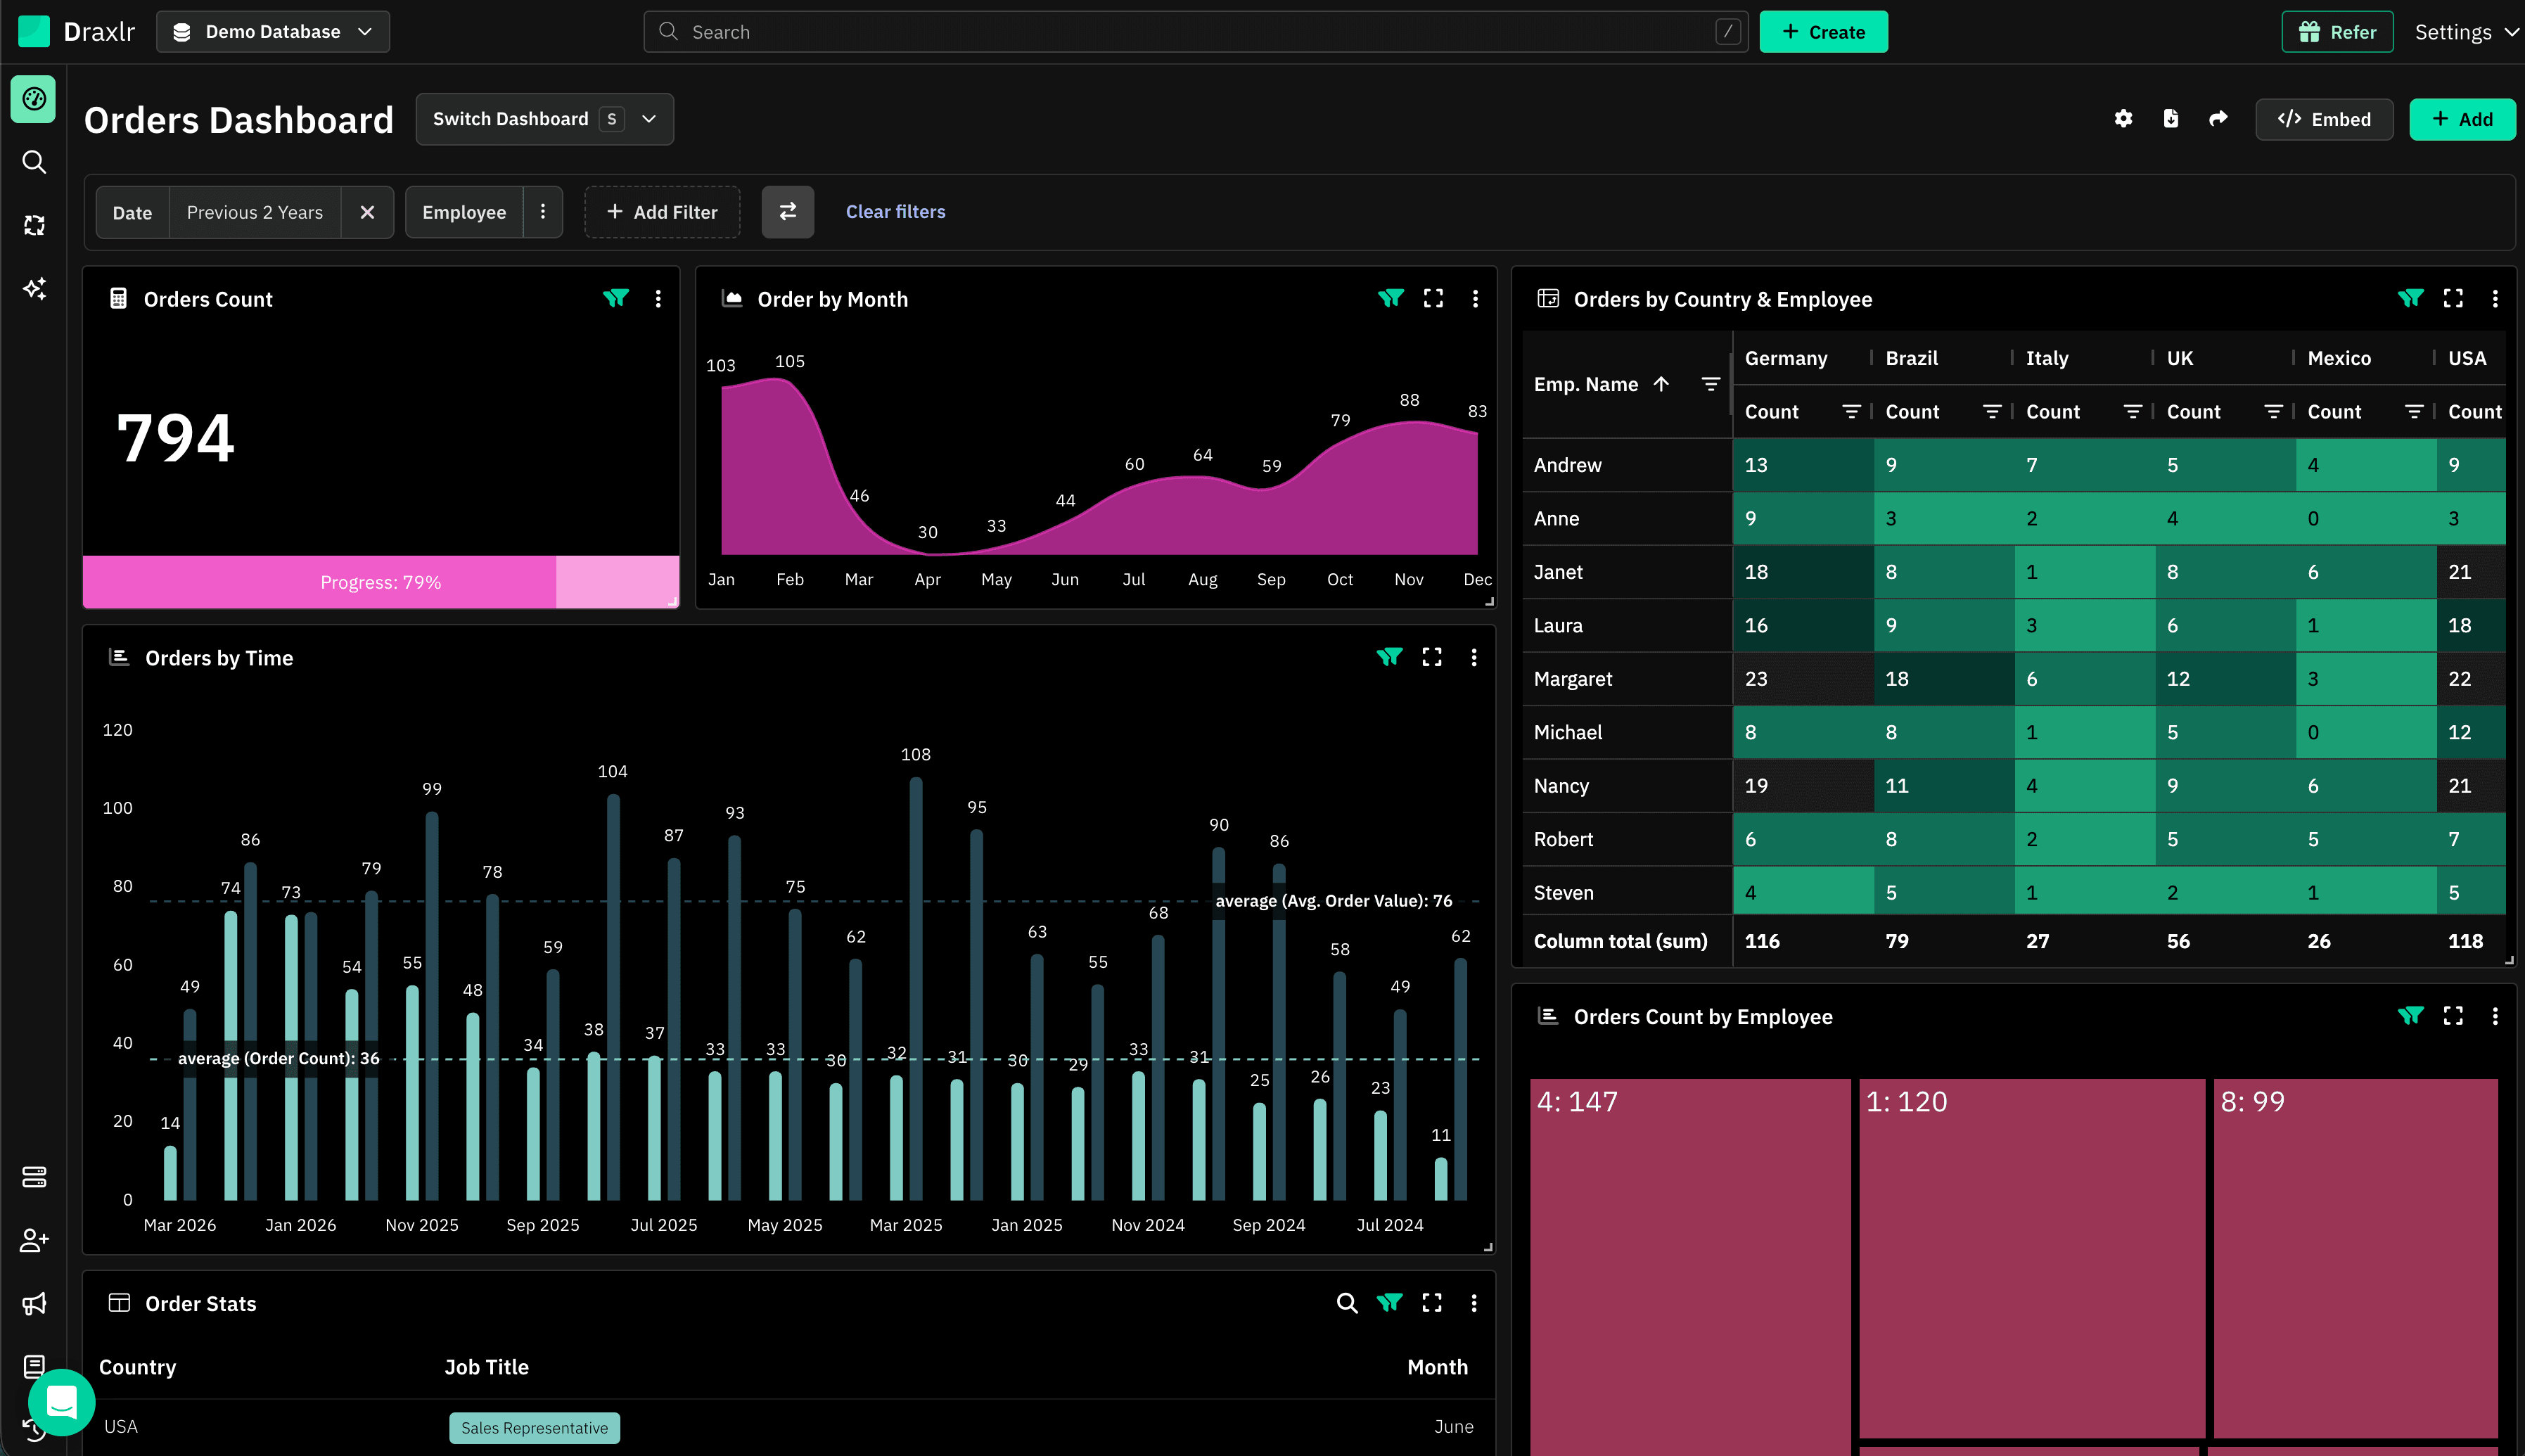Open the Switch Dashboard dropdown
This screenshot has width=2525, height=1456.
point(545,119)
